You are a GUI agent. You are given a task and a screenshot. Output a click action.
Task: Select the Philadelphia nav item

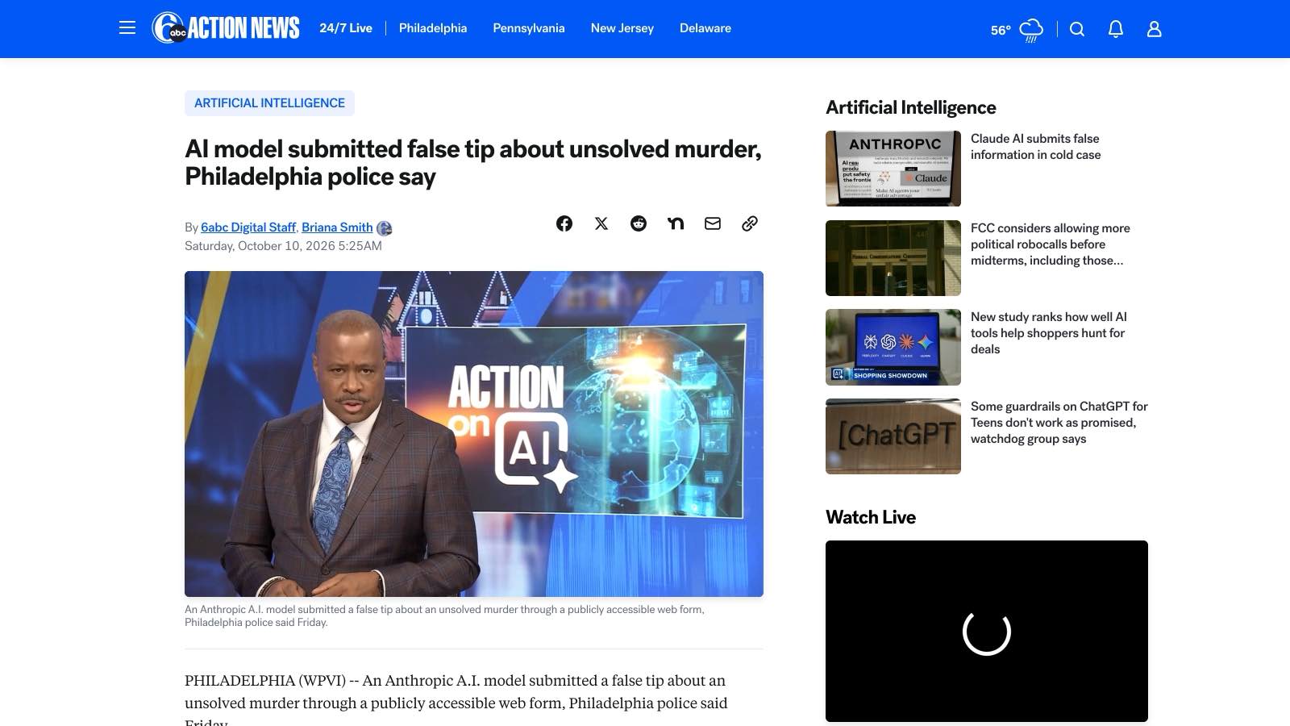coord(433,28)
